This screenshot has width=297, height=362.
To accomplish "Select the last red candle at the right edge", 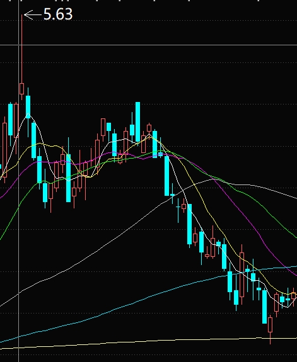I will (x=294, y=296).
